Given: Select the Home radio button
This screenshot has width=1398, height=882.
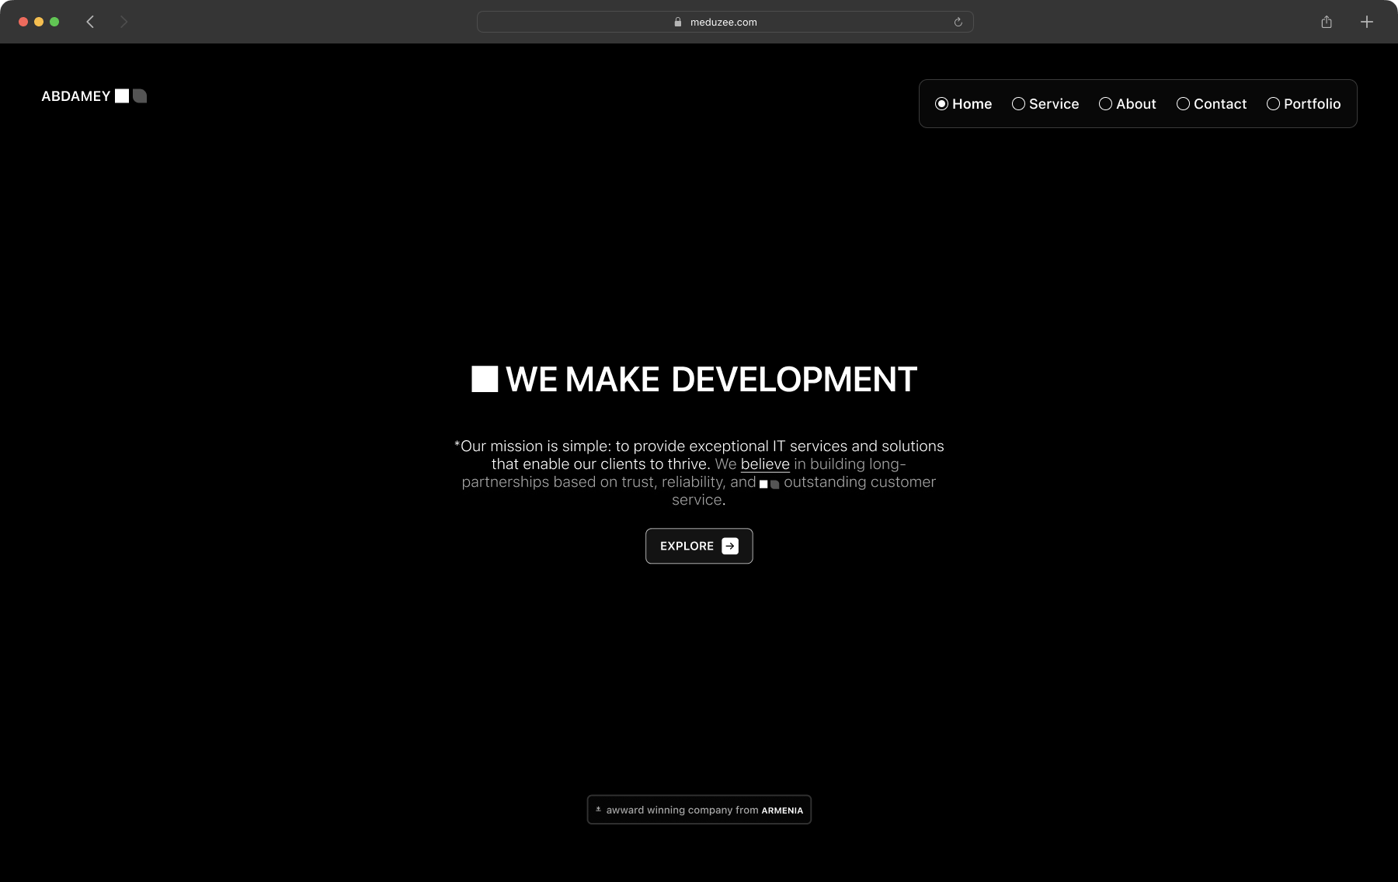Looking at the screenshot, I should click(941, 104).
